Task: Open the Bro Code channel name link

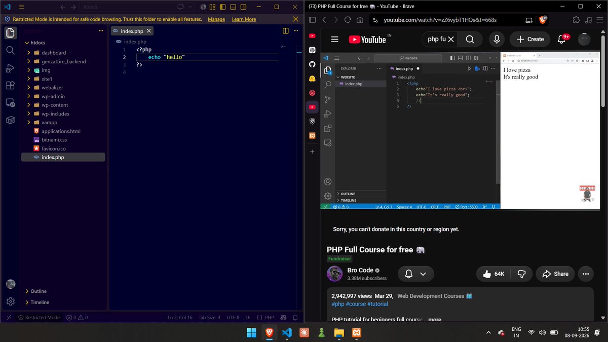Action: (x=360, y=270)
